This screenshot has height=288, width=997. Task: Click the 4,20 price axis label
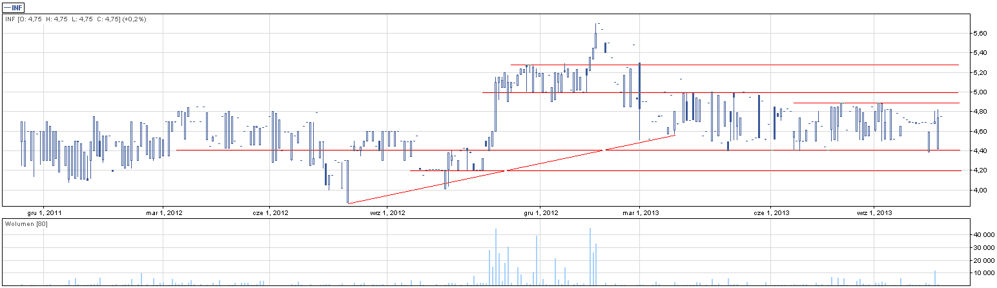[x=980, y=170]
